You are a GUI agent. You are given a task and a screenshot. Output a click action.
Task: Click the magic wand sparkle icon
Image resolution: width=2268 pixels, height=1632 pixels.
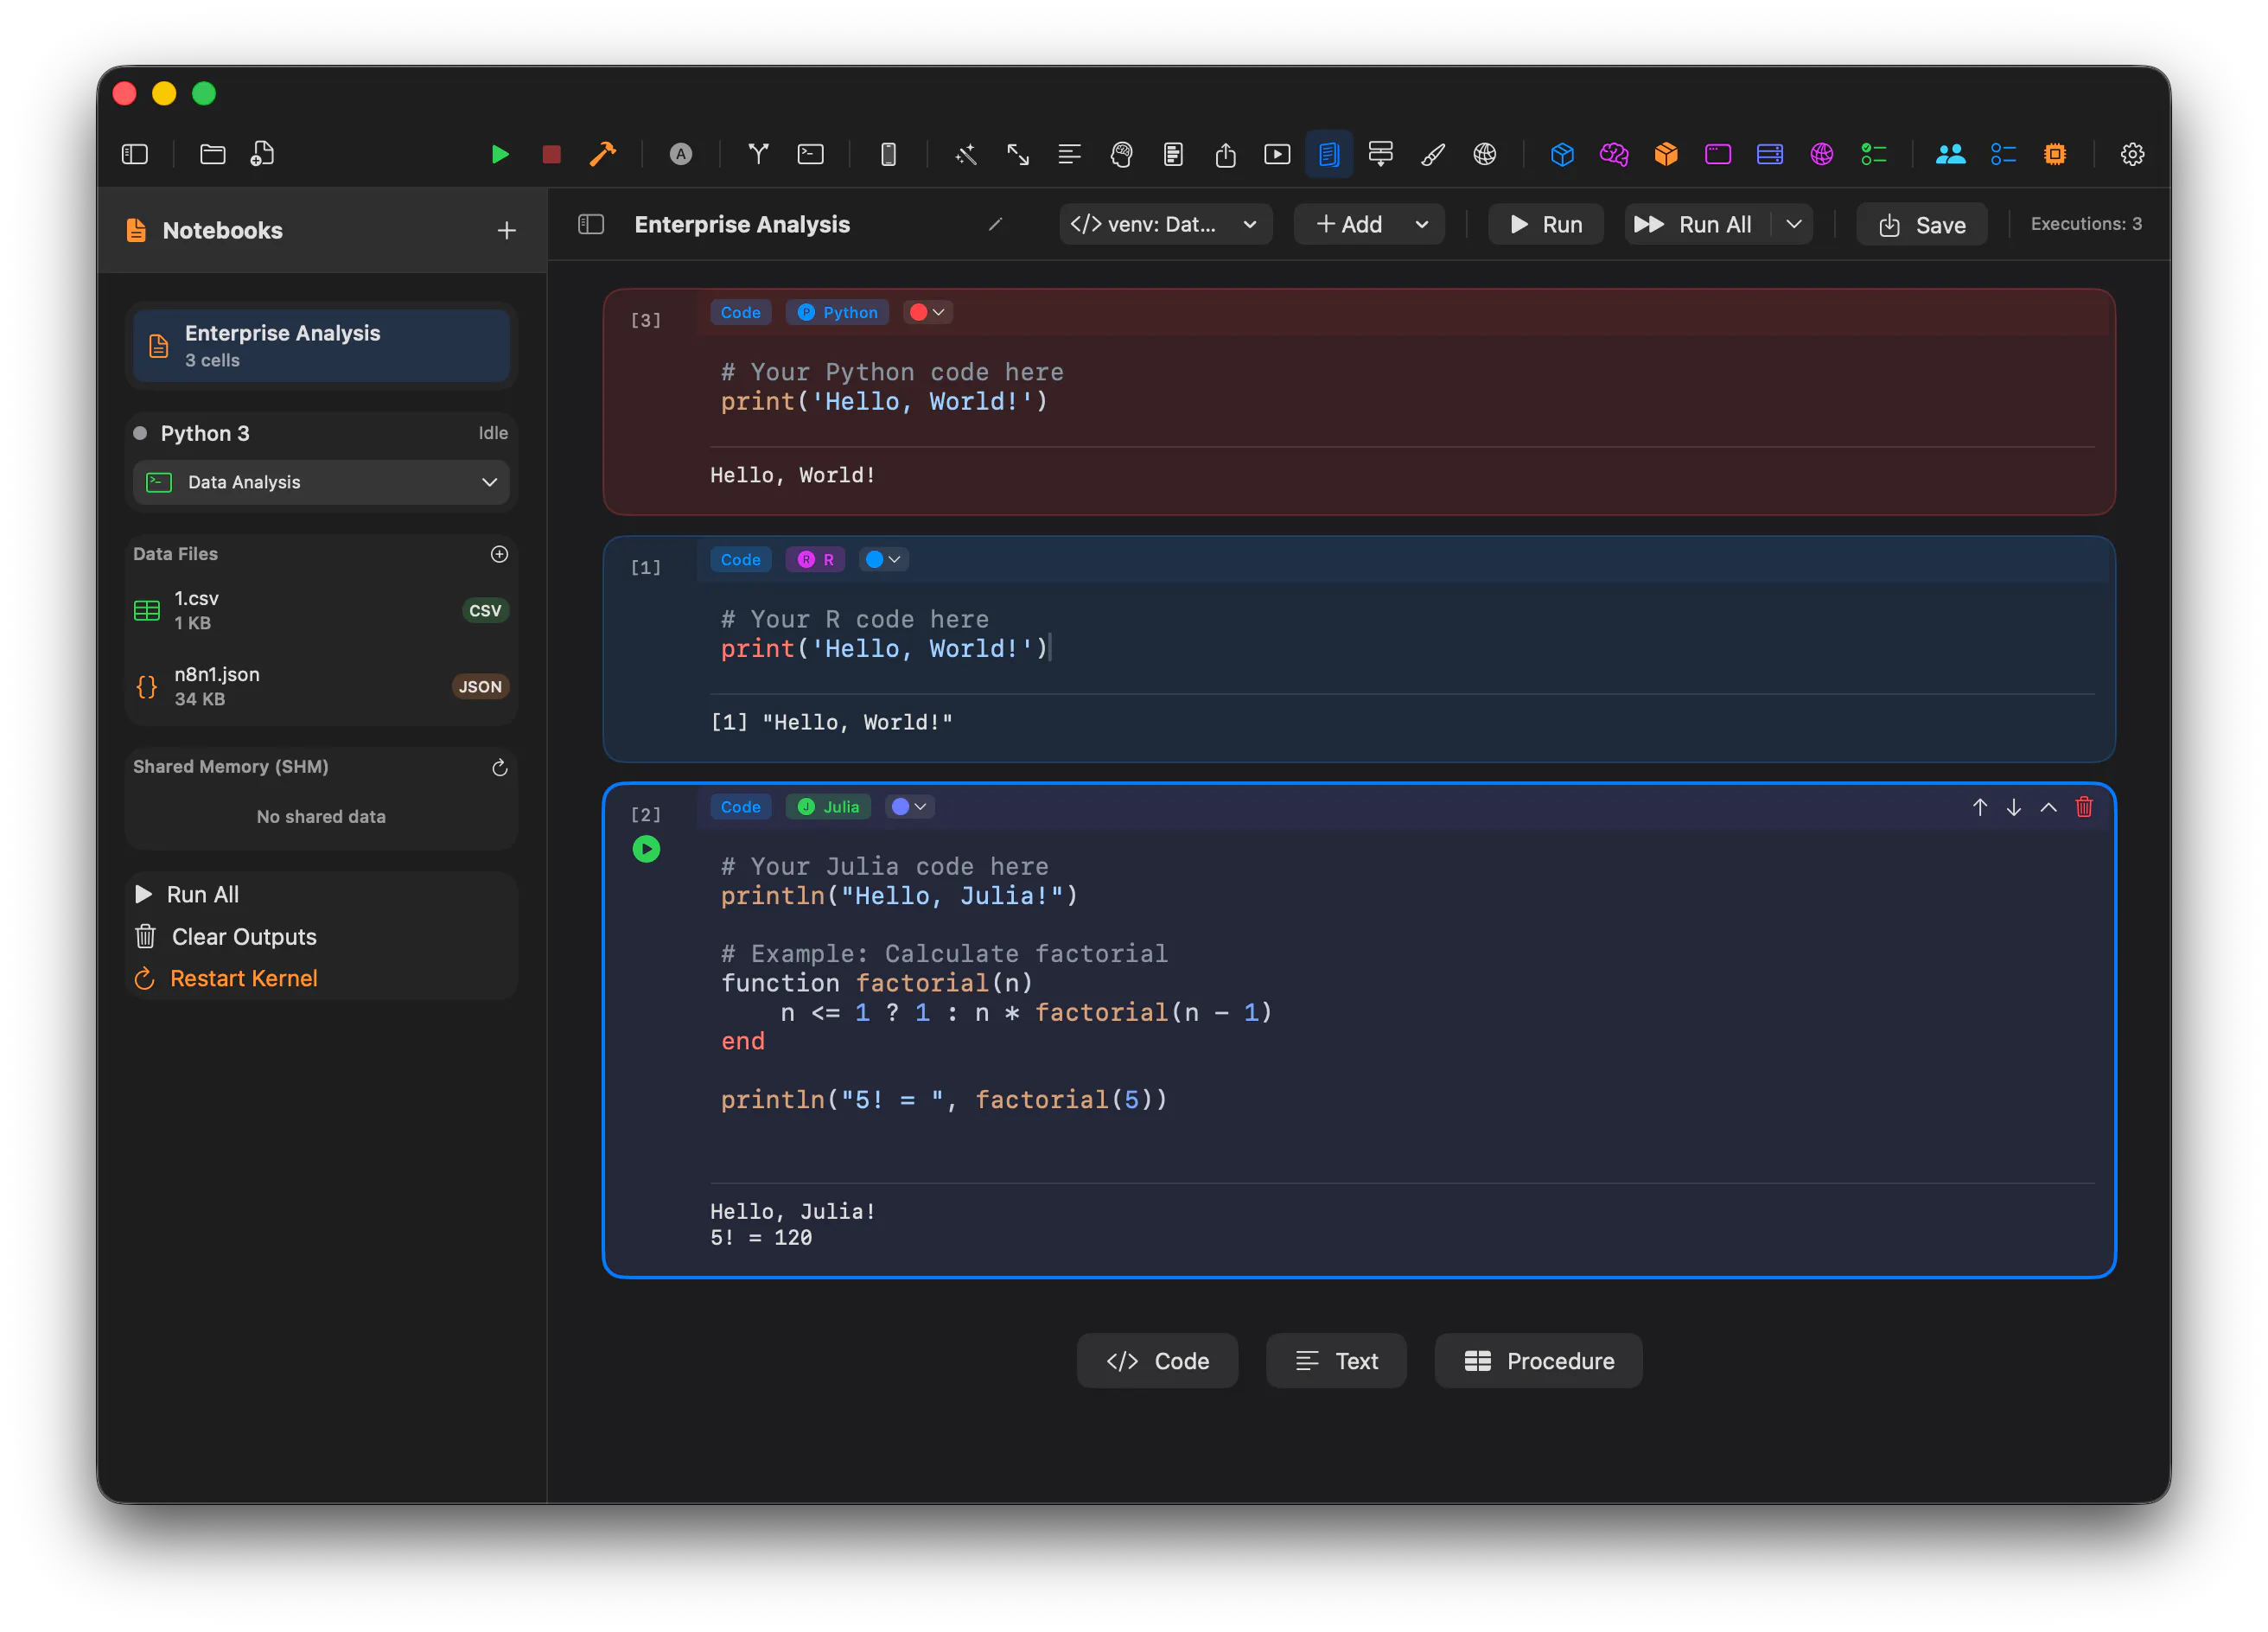966,154
